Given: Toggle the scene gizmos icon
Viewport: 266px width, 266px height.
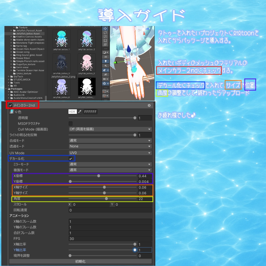Looking at the screenshot, I should tap(104, 83).
